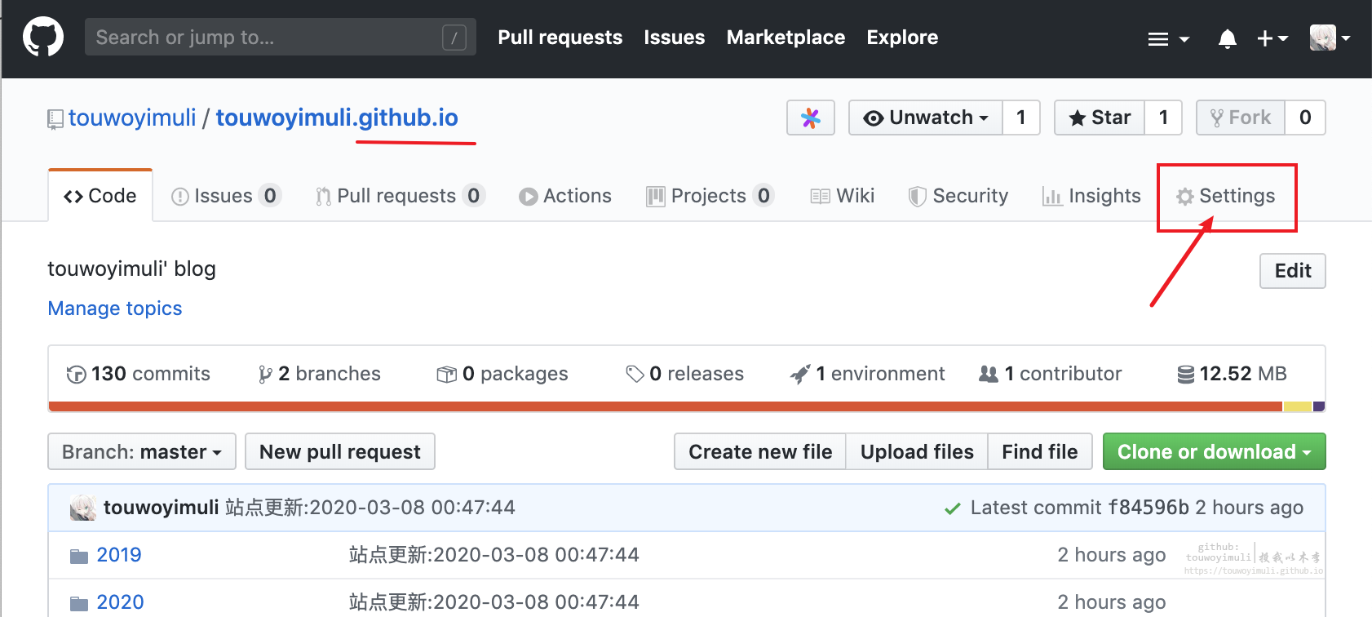Switch to the Code tab
1372x617 pixels.
click(100, 196)
